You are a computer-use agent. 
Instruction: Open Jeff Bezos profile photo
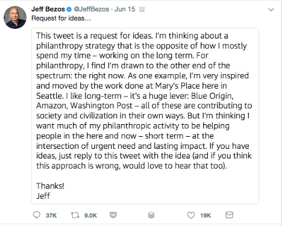click(x=15, y=17)
